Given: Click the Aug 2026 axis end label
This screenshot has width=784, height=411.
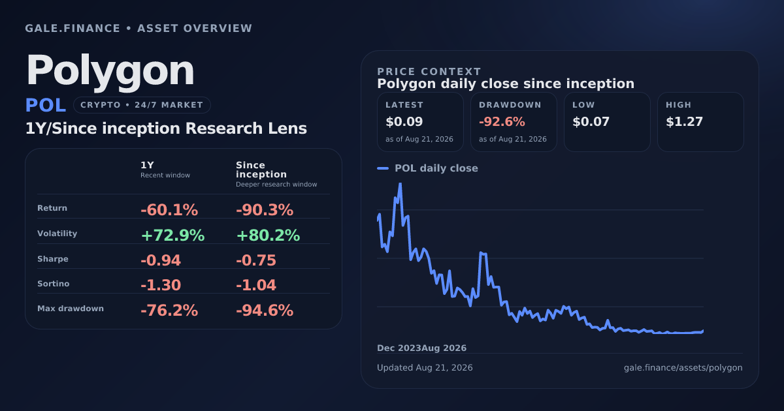Looking at the screenshot, I should pos(444,348).
